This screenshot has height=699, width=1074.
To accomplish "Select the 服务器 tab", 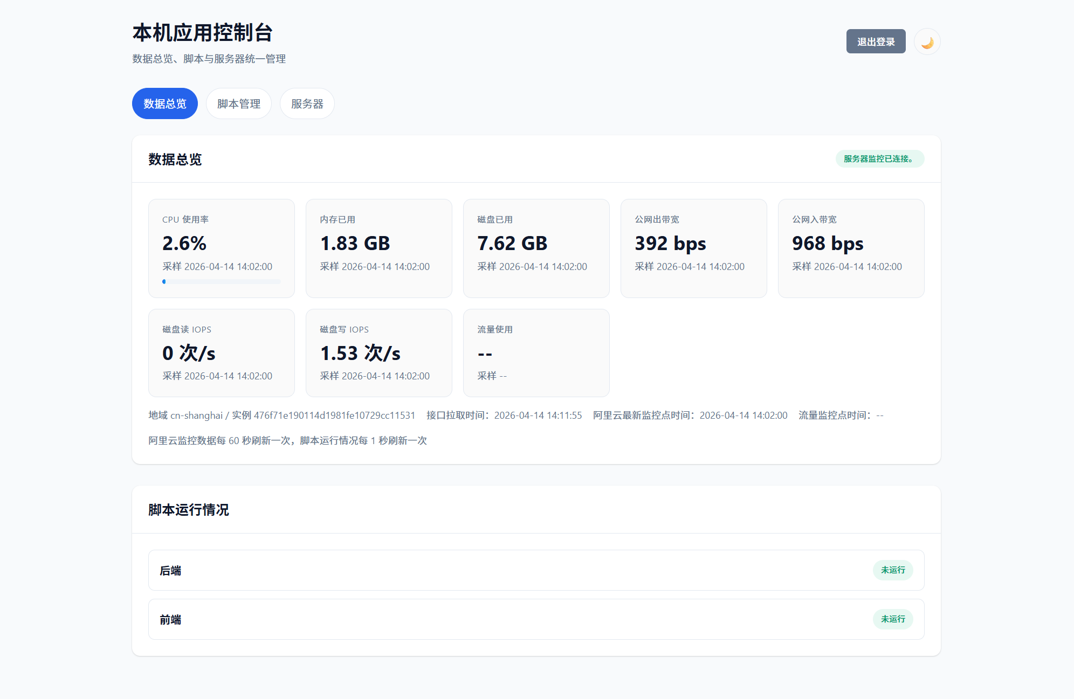I will pyautogui.click(x=307, y=103).
